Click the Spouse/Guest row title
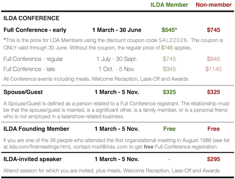The image size is (235, 179). tap(25, 93)
